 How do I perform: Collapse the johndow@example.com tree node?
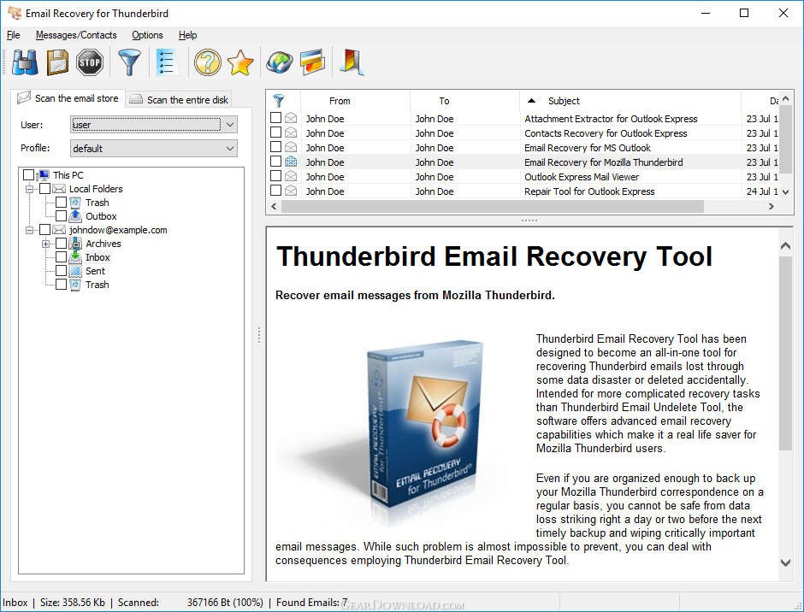tap(29, 230)
